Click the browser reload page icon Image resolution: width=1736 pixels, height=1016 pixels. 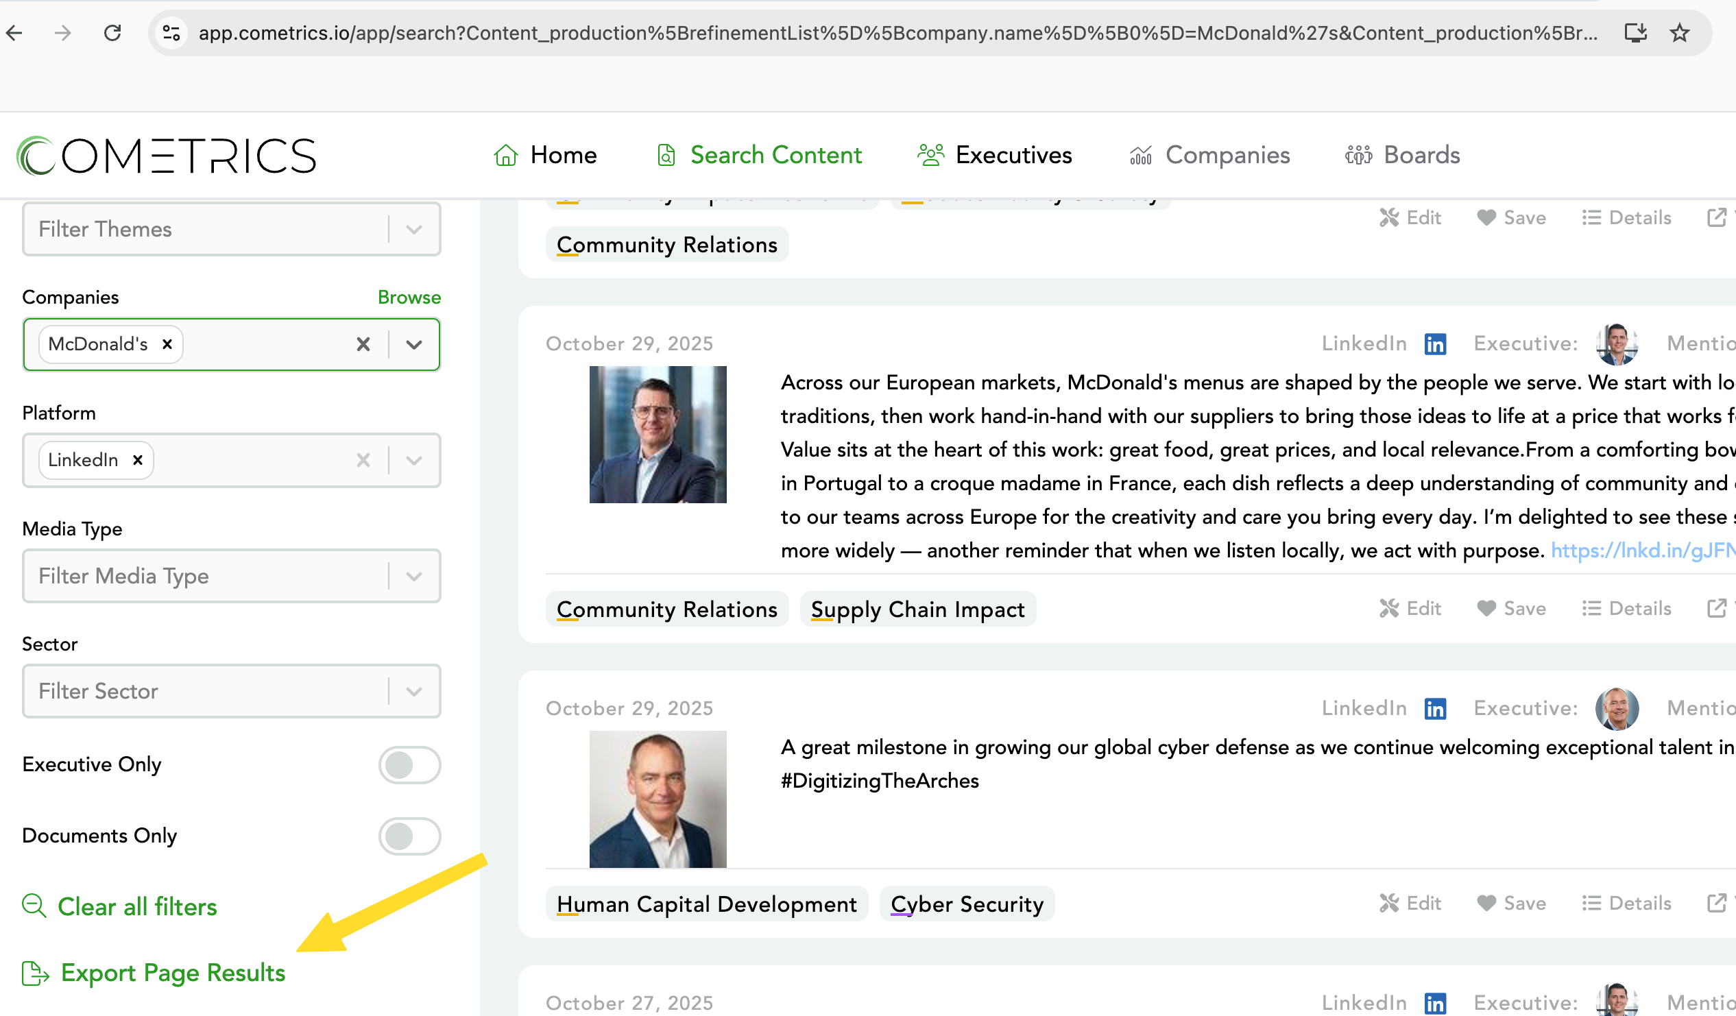click(112, 32)
